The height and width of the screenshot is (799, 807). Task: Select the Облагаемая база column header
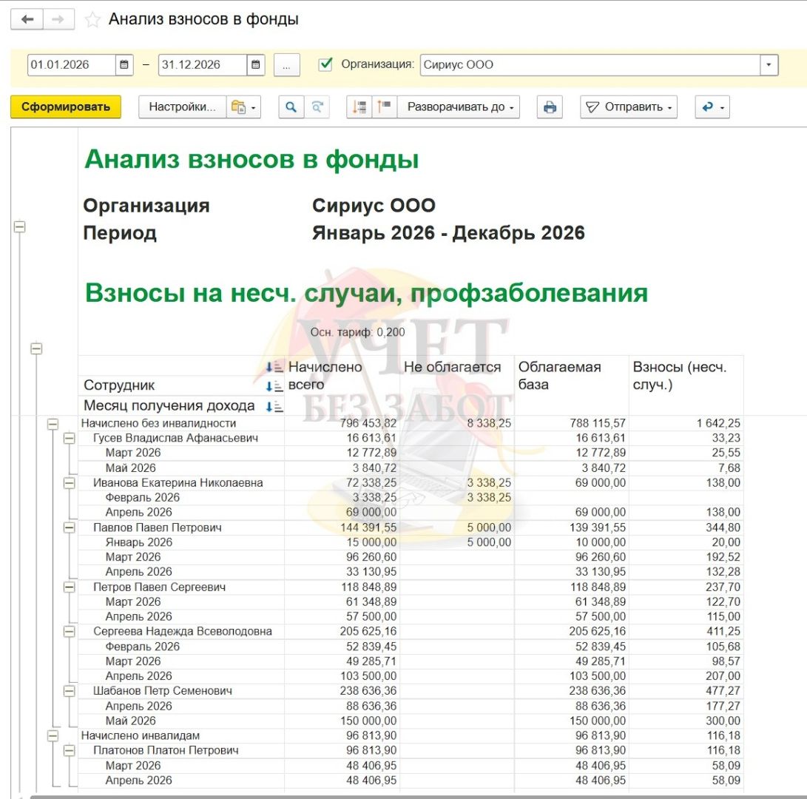pos(572,385)
